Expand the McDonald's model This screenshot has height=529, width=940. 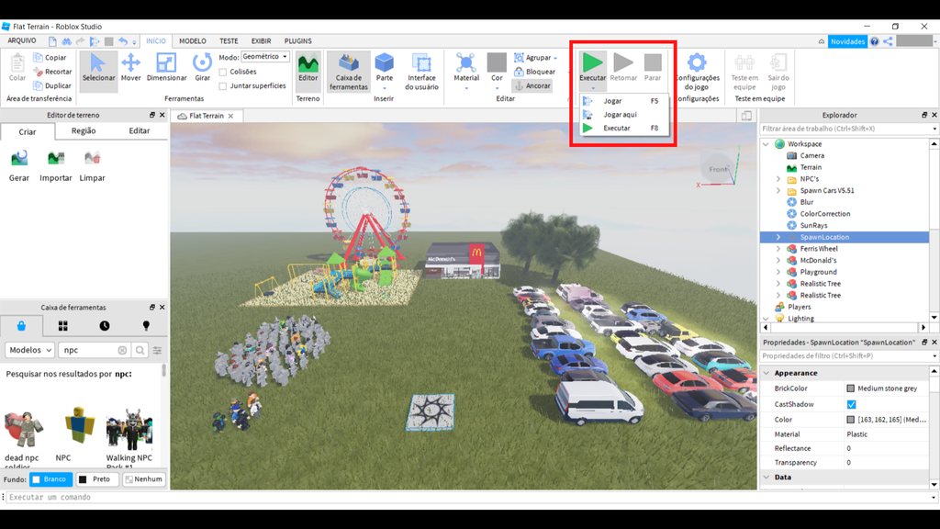778,260
